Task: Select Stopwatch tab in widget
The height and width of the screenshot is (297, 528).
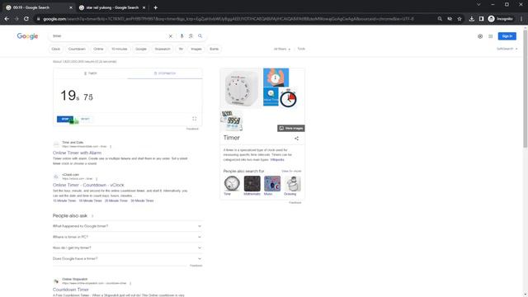Action: click(165, 73)
